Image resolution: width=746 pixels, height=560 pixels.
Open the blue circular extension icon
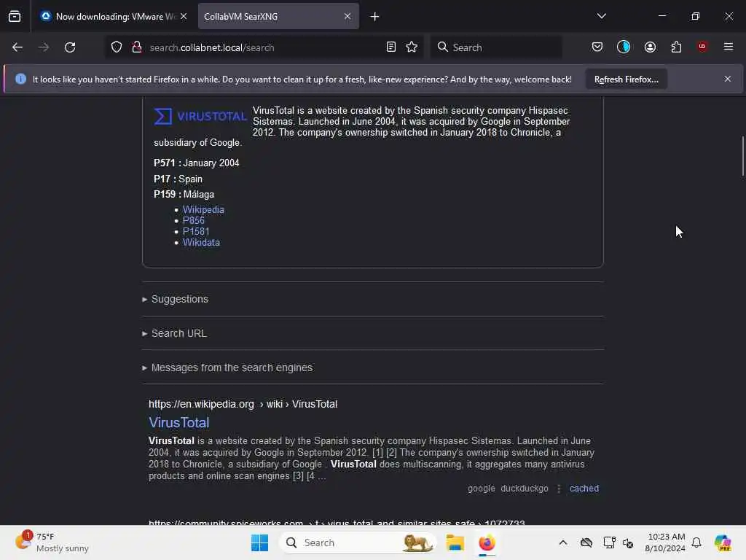[624, 47]
